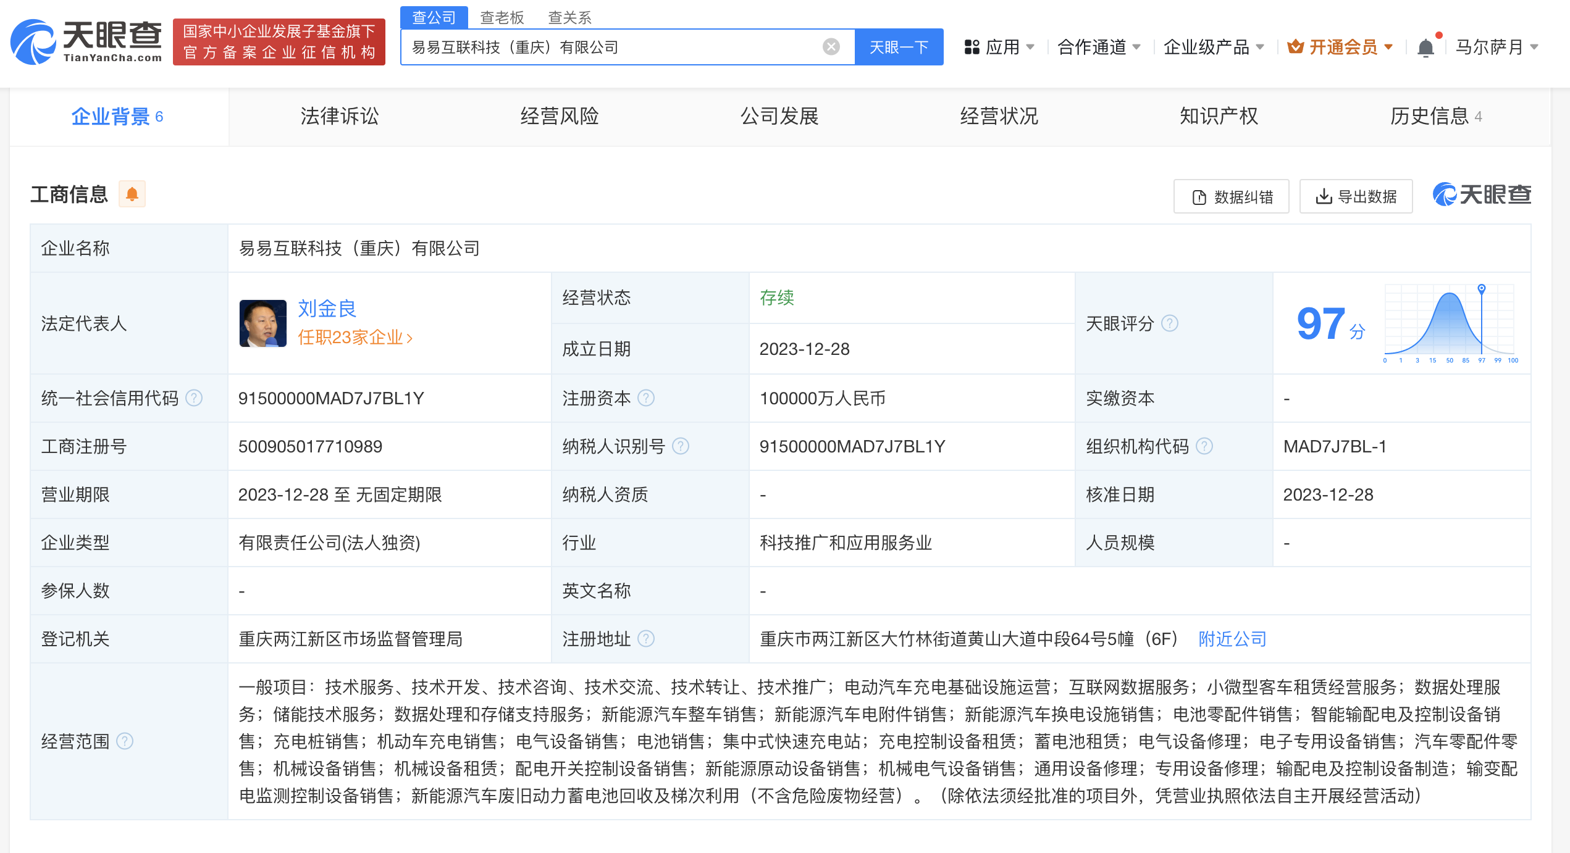
Task: Switch to 查老板 search tab
Action: [502, 17]
